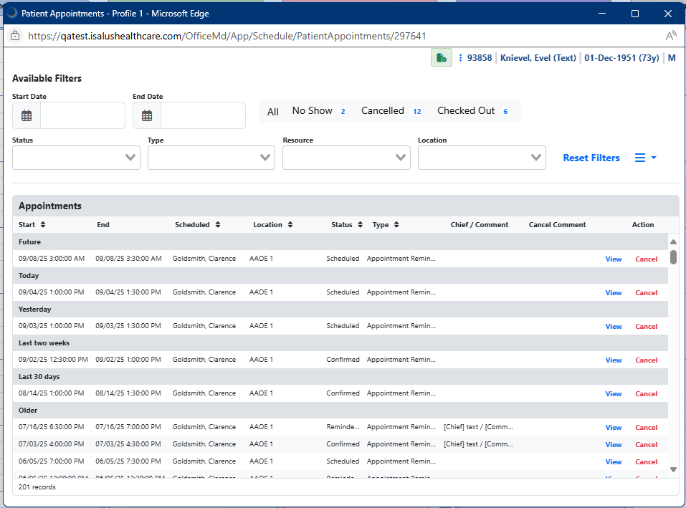Select the Cancelled filter tab
Screen dimensions: 686x508
(383, 111)
